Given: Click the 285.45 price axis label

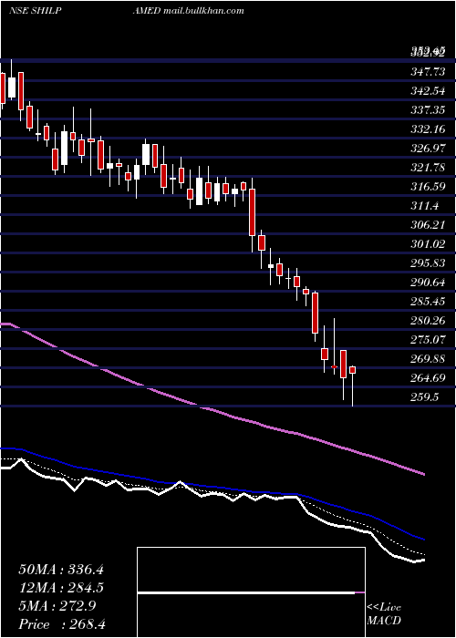Looking at the screenshot, I should [428, 302].
